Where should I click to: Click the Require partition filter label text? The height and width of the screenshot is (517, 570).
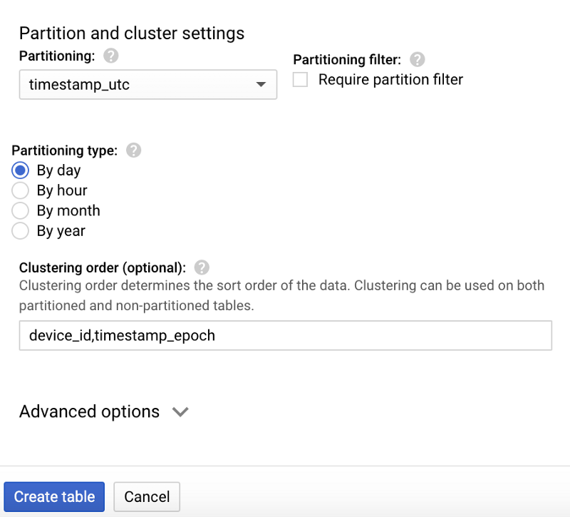pyautogui.click(x=390, y=80)
